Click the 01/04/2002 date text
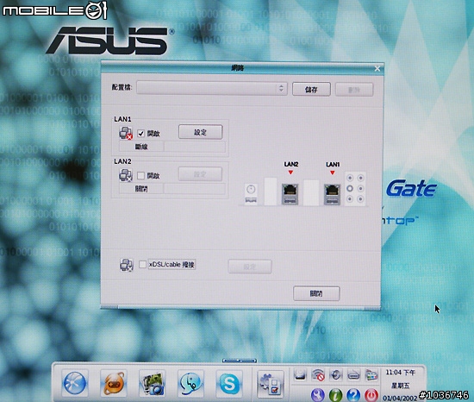 [x=400, y=398]
